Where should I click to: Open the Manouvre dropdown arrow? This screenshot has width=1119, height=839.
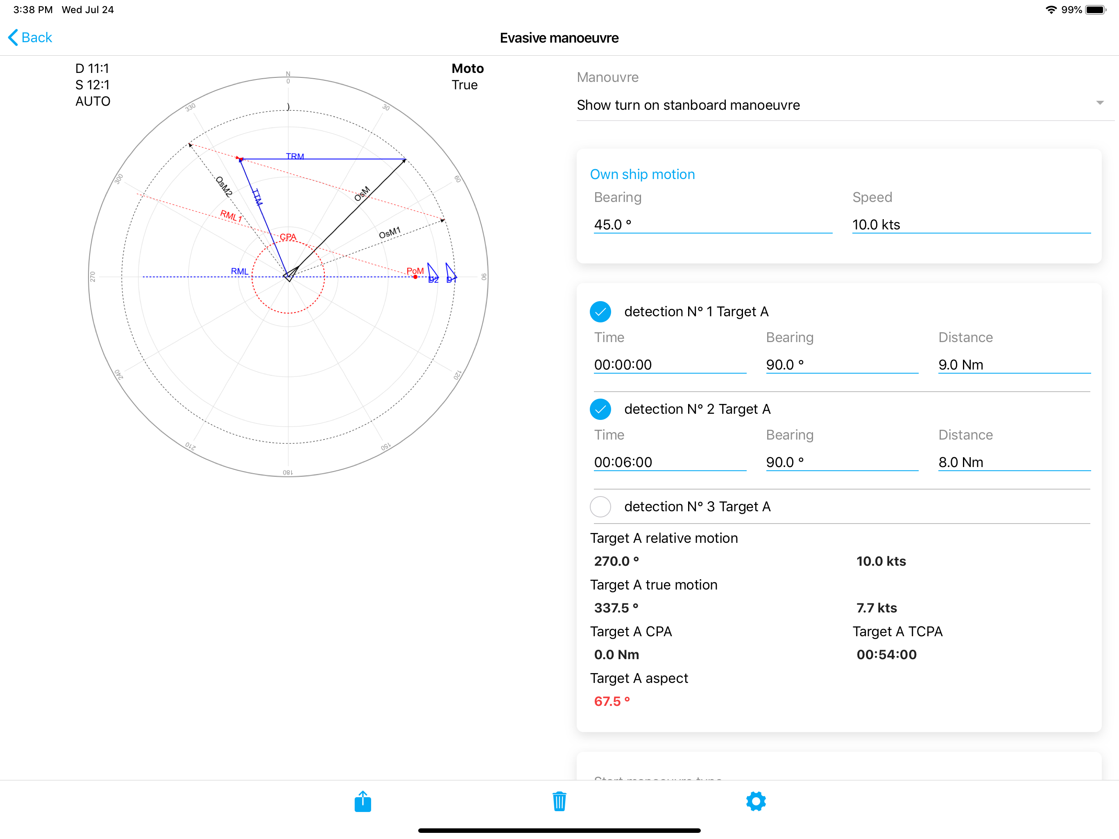click(1099, 103)
